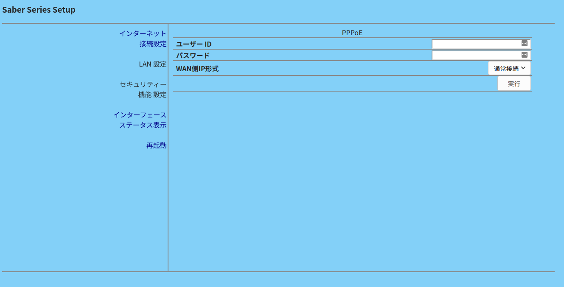Click the パスワード label
The image size is (564, 287).
click(193, 56)
